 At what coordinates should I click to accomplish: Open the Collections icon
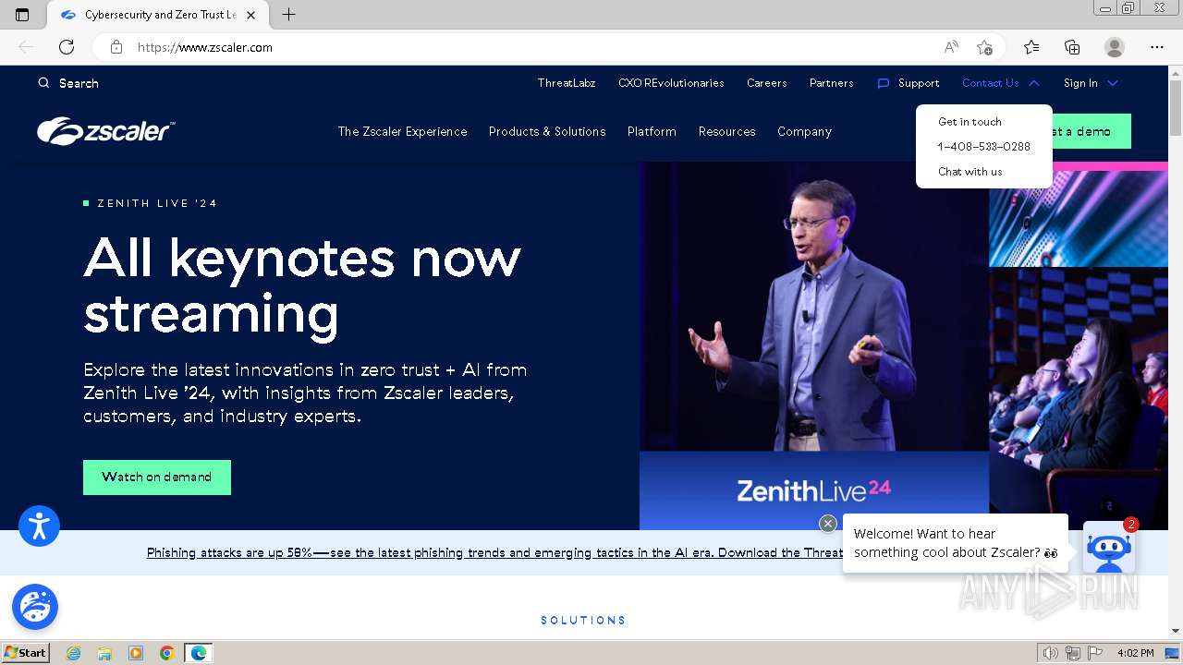tap(1072, 47)
